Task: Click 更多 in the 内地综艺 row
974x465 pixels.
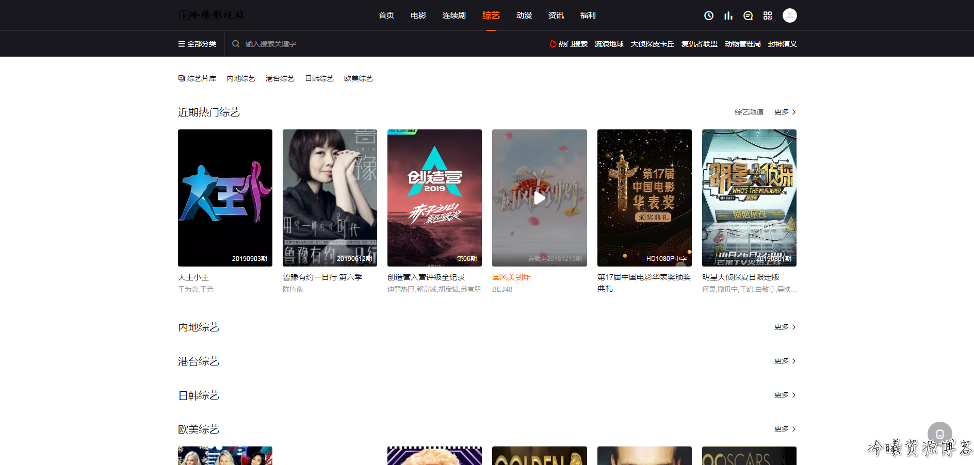Action: pyautogui.click(x=785, y=327)
